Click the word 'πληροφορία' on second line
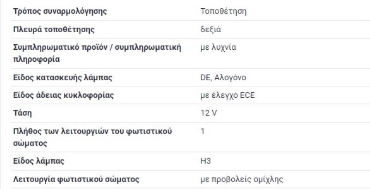This screenshot has height=189, width=370. (x=36, y=59)
